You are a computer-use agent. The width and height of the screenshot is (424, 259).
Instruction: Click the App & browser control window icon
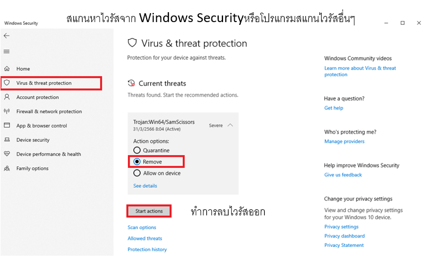(7, 125)
